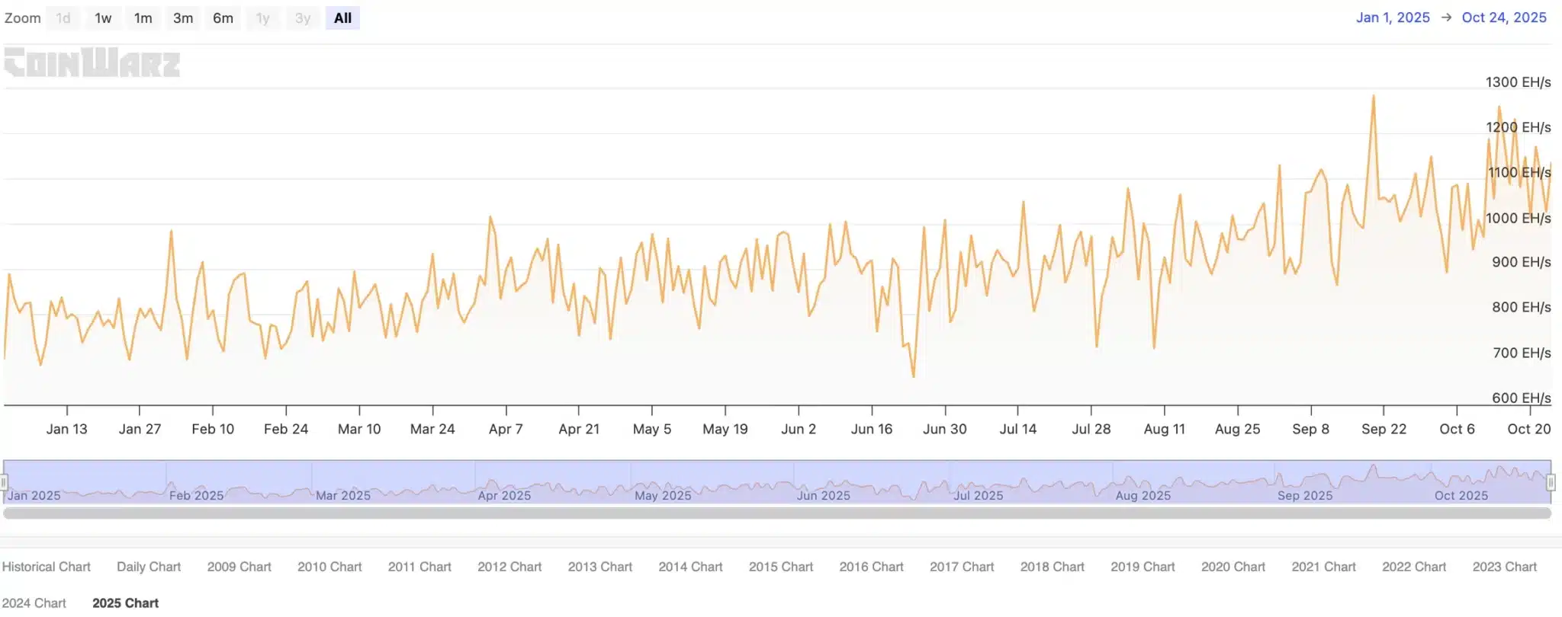Click the Jan 1, 2025 start date
The width and height of the screenshot is (1562, 617).
pyautogui.click(x=1392, y=18)
